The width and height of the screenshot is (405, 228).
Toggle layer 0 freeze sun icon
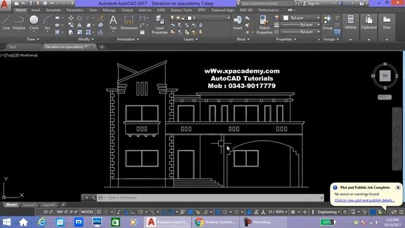178,18
